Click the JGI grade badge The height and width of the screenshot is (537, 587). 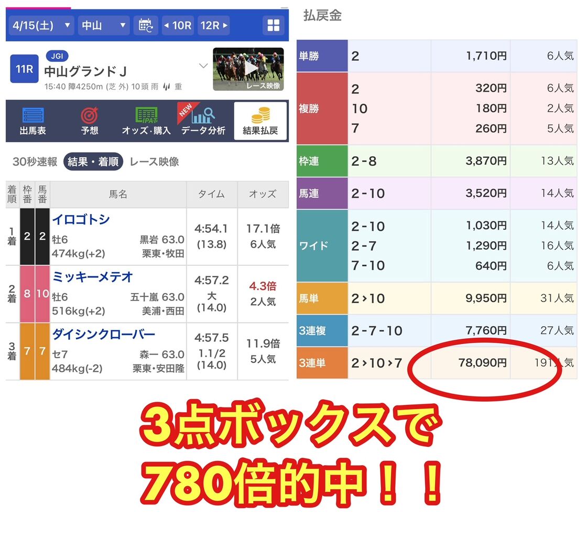[x=57, y=56]
